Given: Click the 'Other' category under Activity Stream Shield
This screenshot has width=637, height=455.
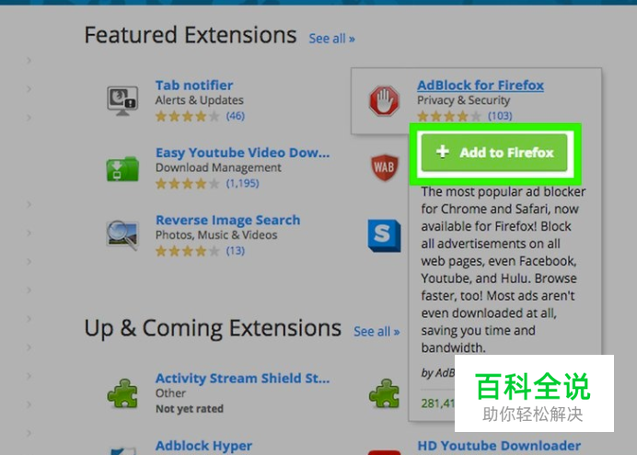Looking at the screenshot, I should tap(170, 393).
